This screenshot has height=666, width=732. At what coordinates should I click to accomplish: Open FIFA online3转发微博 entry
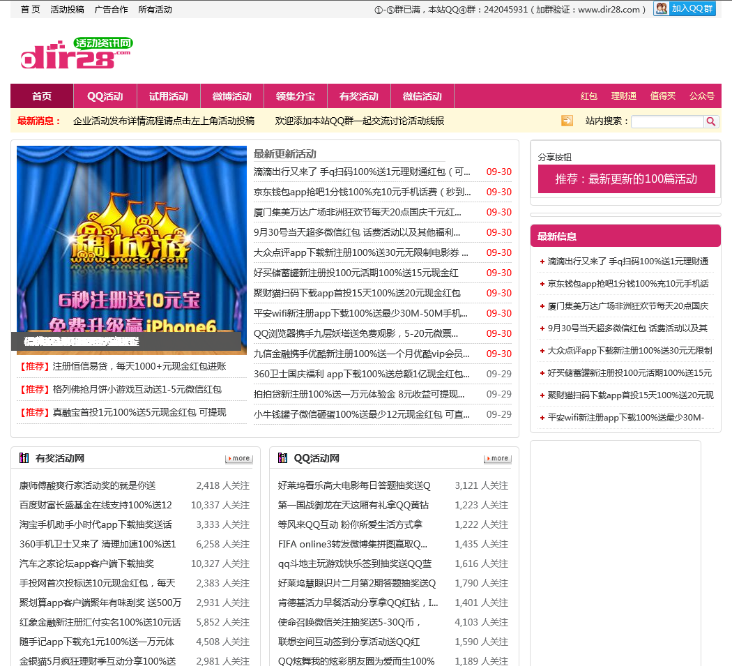click(x=353, y=545)
